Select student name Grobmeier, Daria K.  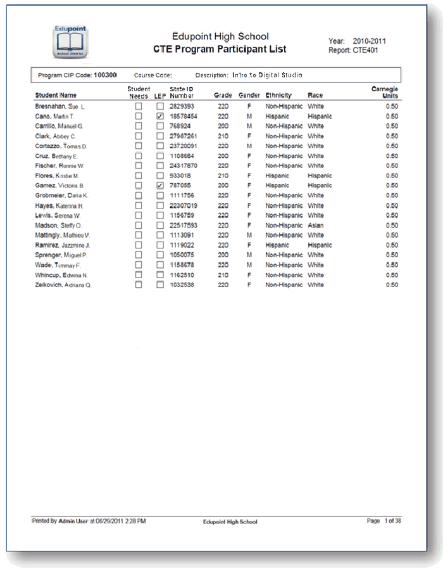(x=61, y=196)
